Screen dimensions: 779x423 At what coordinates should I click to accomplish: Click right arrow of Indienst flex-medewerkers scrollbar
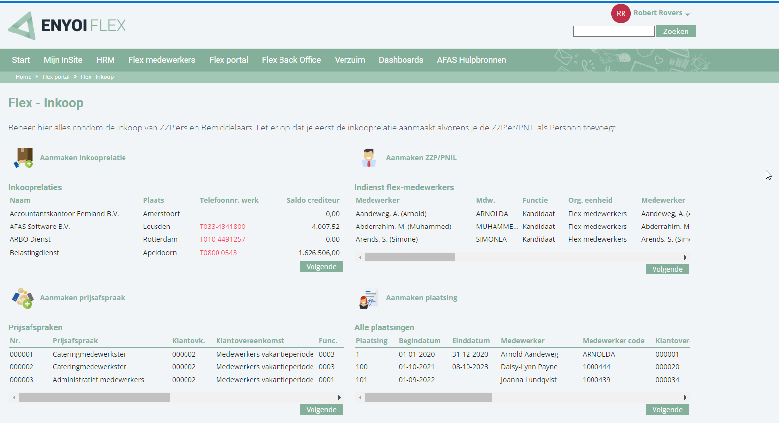(685, 257)
